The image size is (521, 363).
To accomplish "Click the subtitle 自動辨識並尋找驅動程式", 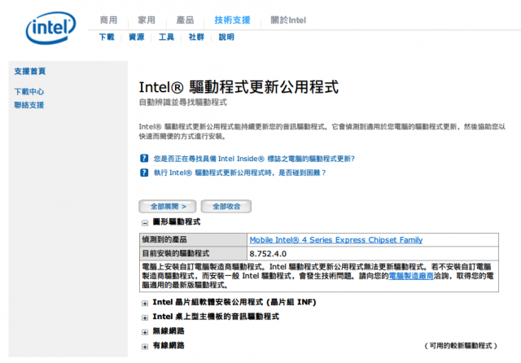I will (x=182, y=103).
